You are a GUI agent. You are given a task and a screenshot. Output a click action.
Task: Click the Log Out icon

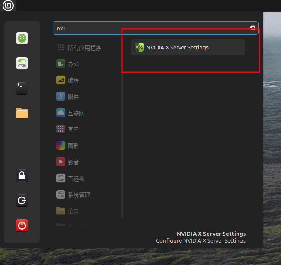(x=22, y=200)
